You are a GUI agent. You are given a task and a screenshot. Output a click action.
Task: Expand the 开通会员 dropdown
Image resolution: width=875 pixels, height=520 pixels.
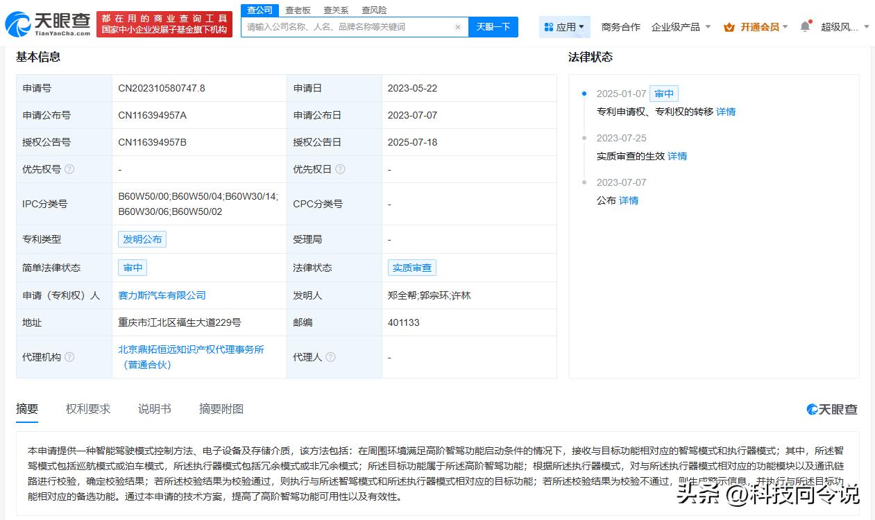[756, 27]
